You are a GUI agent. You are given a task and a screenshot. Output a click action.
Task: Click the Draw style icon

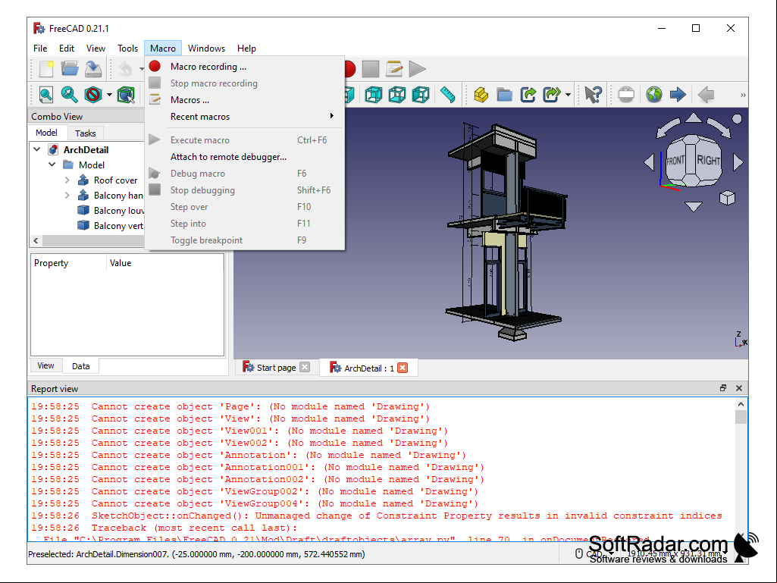(93, 94)
